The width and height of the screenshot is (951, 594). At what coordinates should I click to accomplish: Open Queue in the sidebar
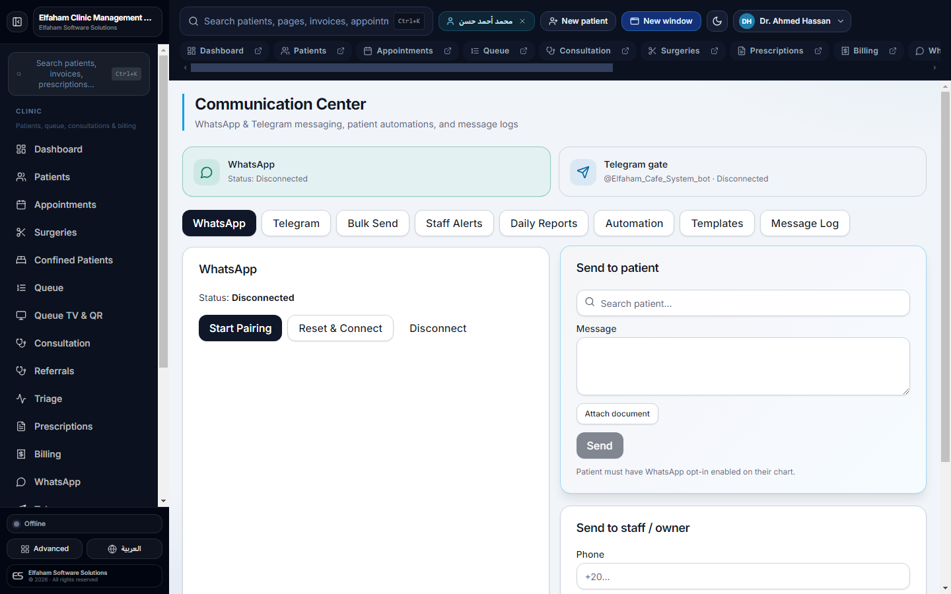(x=79, y=288)
